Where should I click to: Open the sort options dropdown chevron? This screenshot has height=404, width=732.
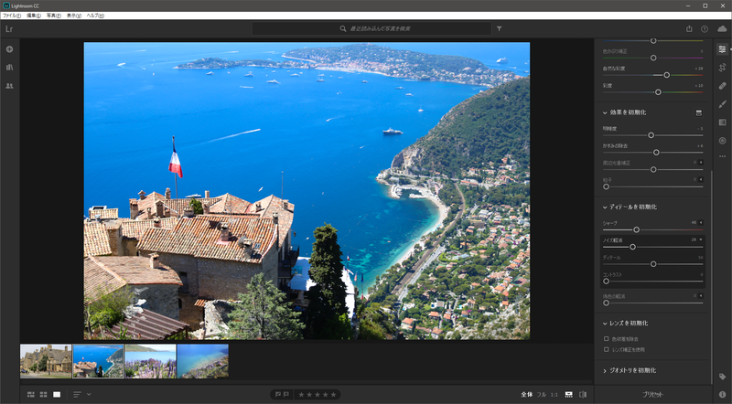(89, 395)
